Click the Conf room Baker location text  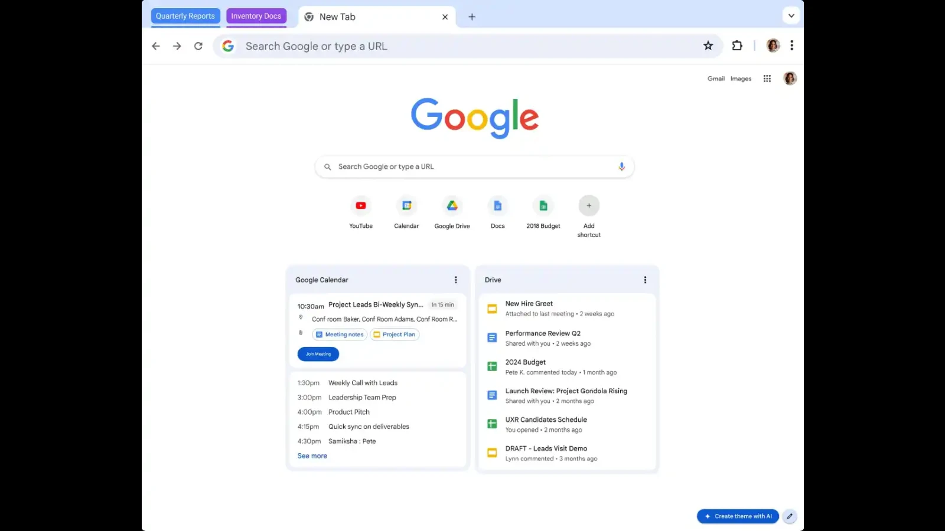(384, 319)
